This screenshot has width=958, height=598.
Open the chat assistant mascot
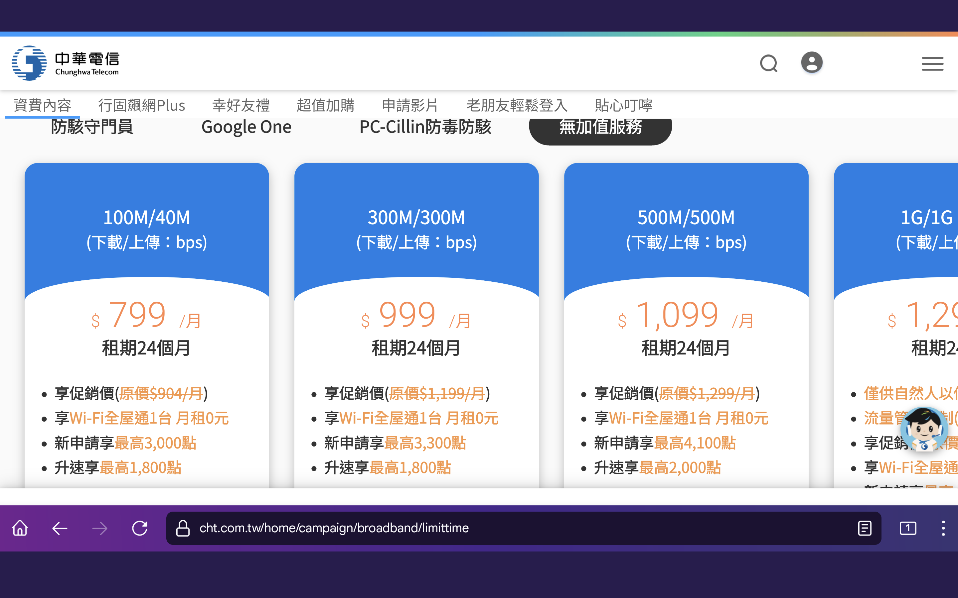coord(924,430)
